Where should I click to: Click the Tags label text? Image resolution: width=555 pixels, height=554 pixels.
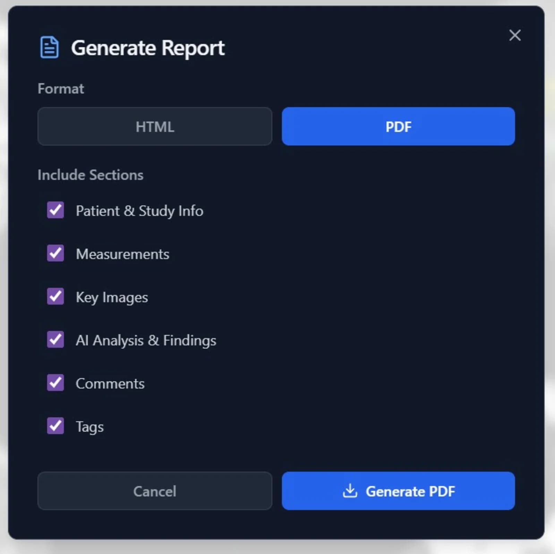click(89, 426)
